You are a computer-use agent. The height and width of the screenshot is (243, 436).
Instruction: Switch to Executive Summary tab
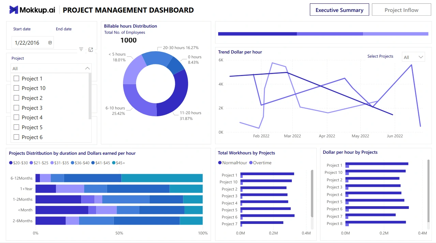(339, 10)
